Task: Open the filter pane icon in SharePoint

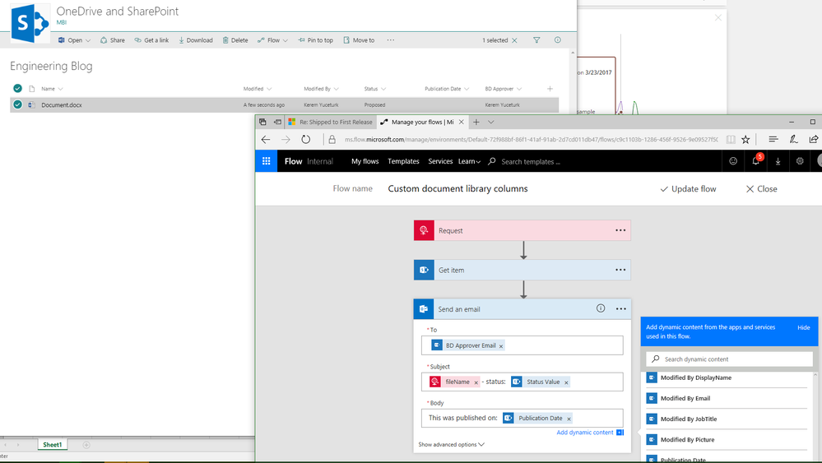Action: coord(536,40)
